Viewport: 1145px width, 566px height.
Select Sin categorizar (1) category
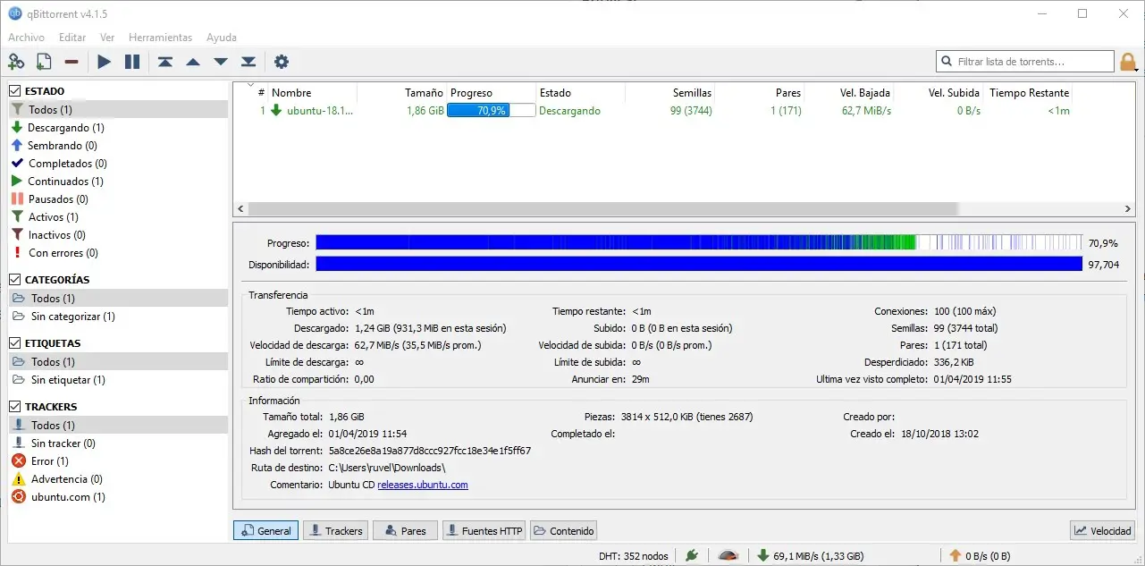click(118, 317)
